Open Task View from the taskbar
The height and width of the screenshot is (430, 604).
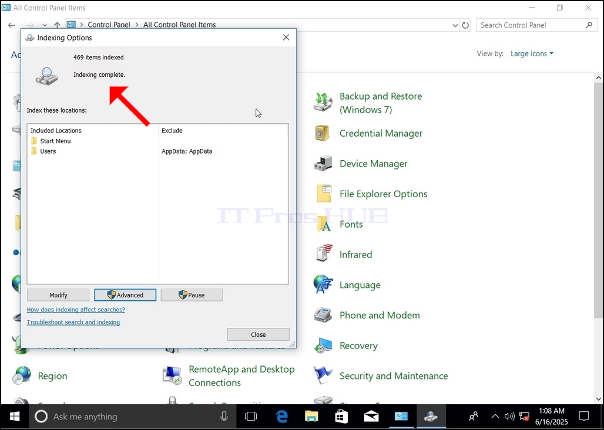click(251, 417)
